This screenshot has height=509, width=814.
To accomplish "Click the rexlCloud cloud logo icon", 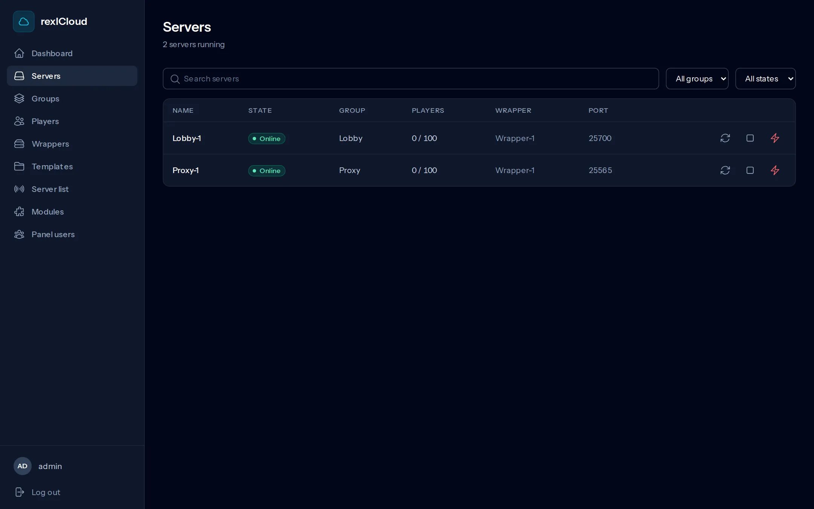I will click(24, 21).
